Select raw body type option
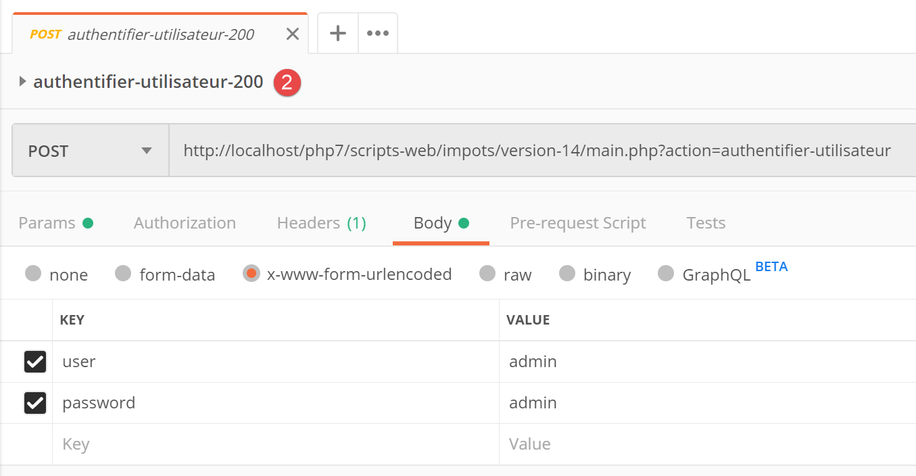Image resolution: width=916 pixels, height=476 pixels. 487,274
